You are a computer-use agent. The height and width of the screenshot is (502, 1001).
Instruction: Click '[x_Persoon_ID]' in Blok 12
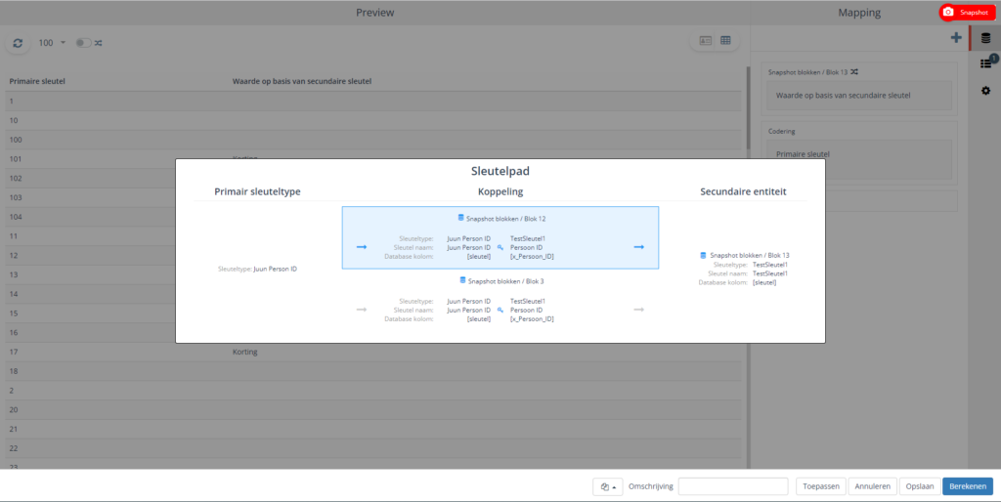532,257
